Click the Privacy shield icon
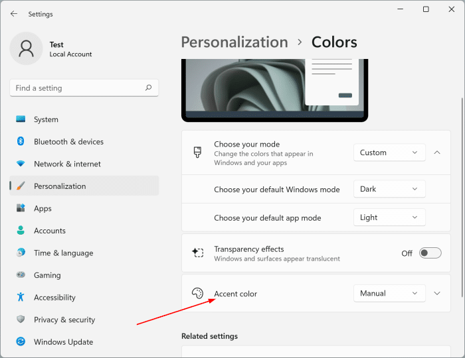Viewport: 465px width, 358px height. (21, 319)
